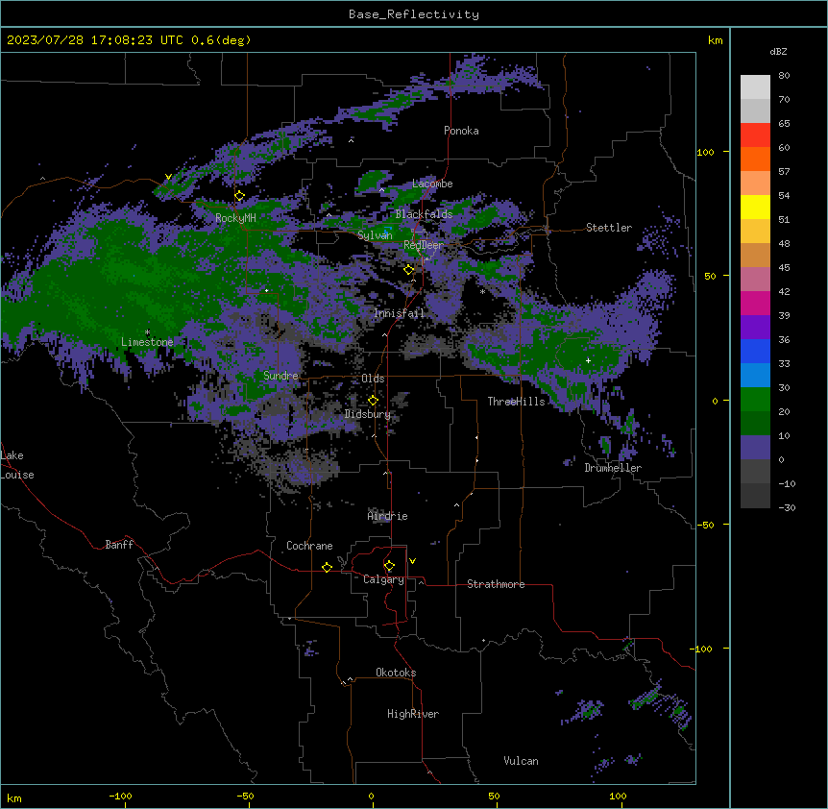Click the Blackfalds city label

424,214
